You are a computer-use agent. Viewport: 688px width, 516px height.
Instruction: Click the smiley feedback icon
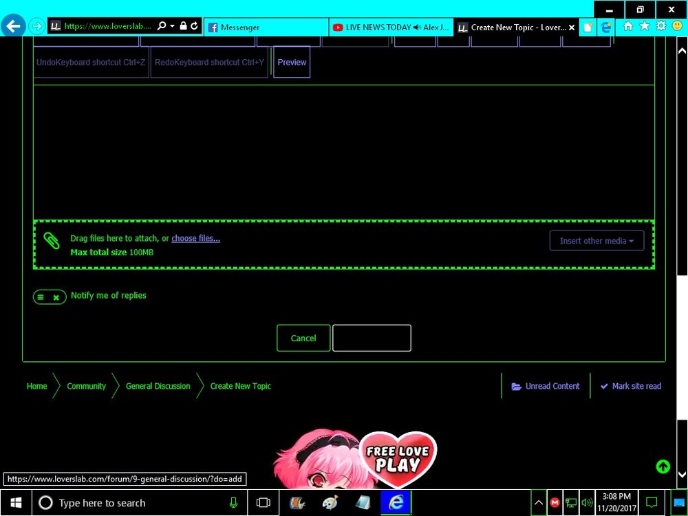click(x=678, y=26)
